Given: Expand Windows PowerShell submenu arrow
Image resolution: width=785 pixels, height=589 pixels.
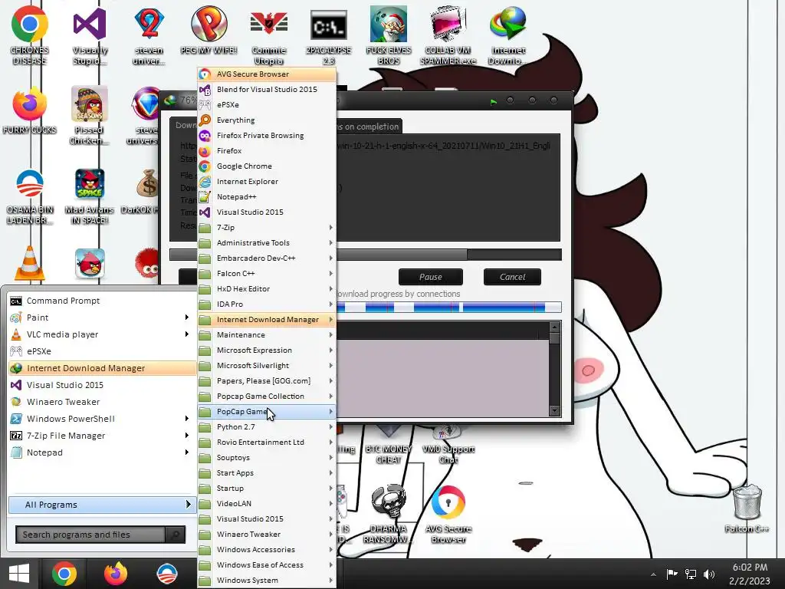Looking at the screenshot, I should [187, 419].
